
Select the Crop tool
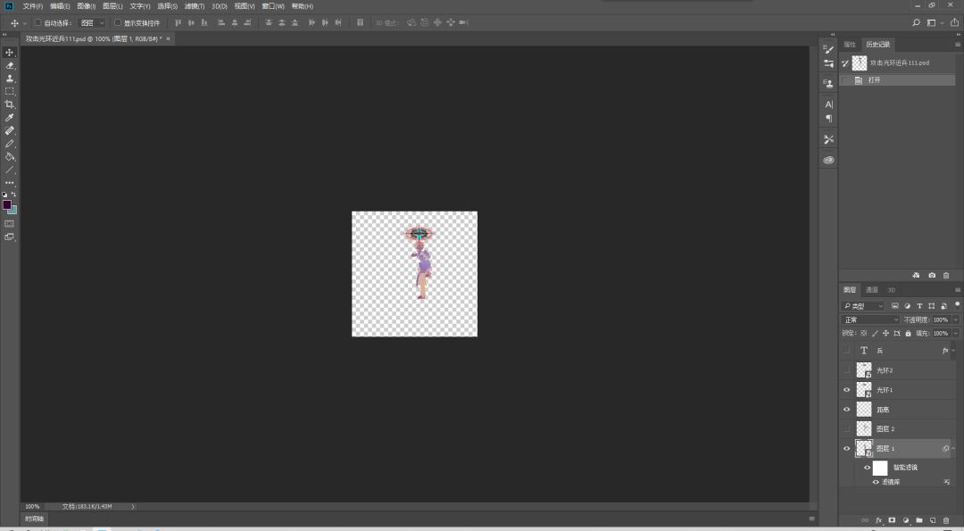9,104
